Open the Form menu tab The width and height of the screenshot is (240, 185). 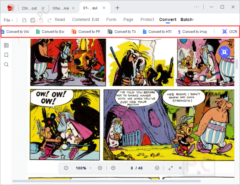point(111,19)
